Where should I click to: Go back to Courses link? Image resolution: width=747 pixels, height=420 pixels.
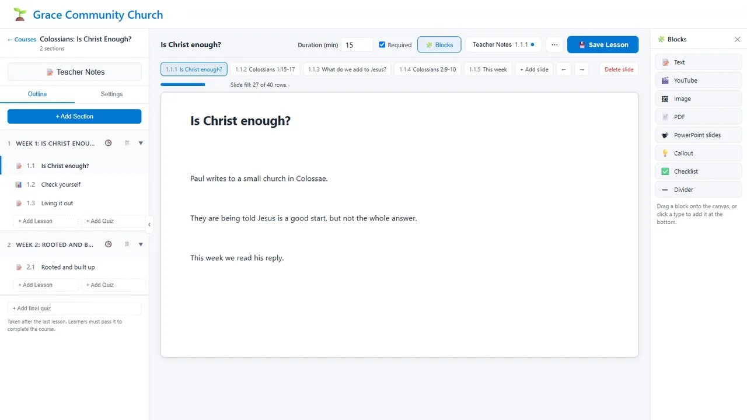(22, 40)
